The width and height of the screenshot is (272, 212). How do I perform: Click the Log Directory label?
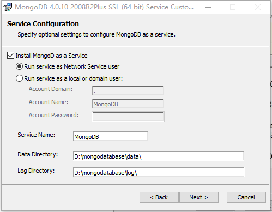point(36,171)
